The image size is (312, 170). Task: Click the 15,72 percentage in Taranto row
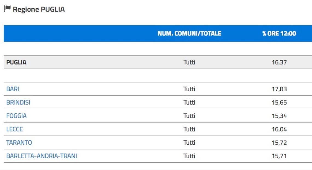pyautogui.click(x=279, y=143)
